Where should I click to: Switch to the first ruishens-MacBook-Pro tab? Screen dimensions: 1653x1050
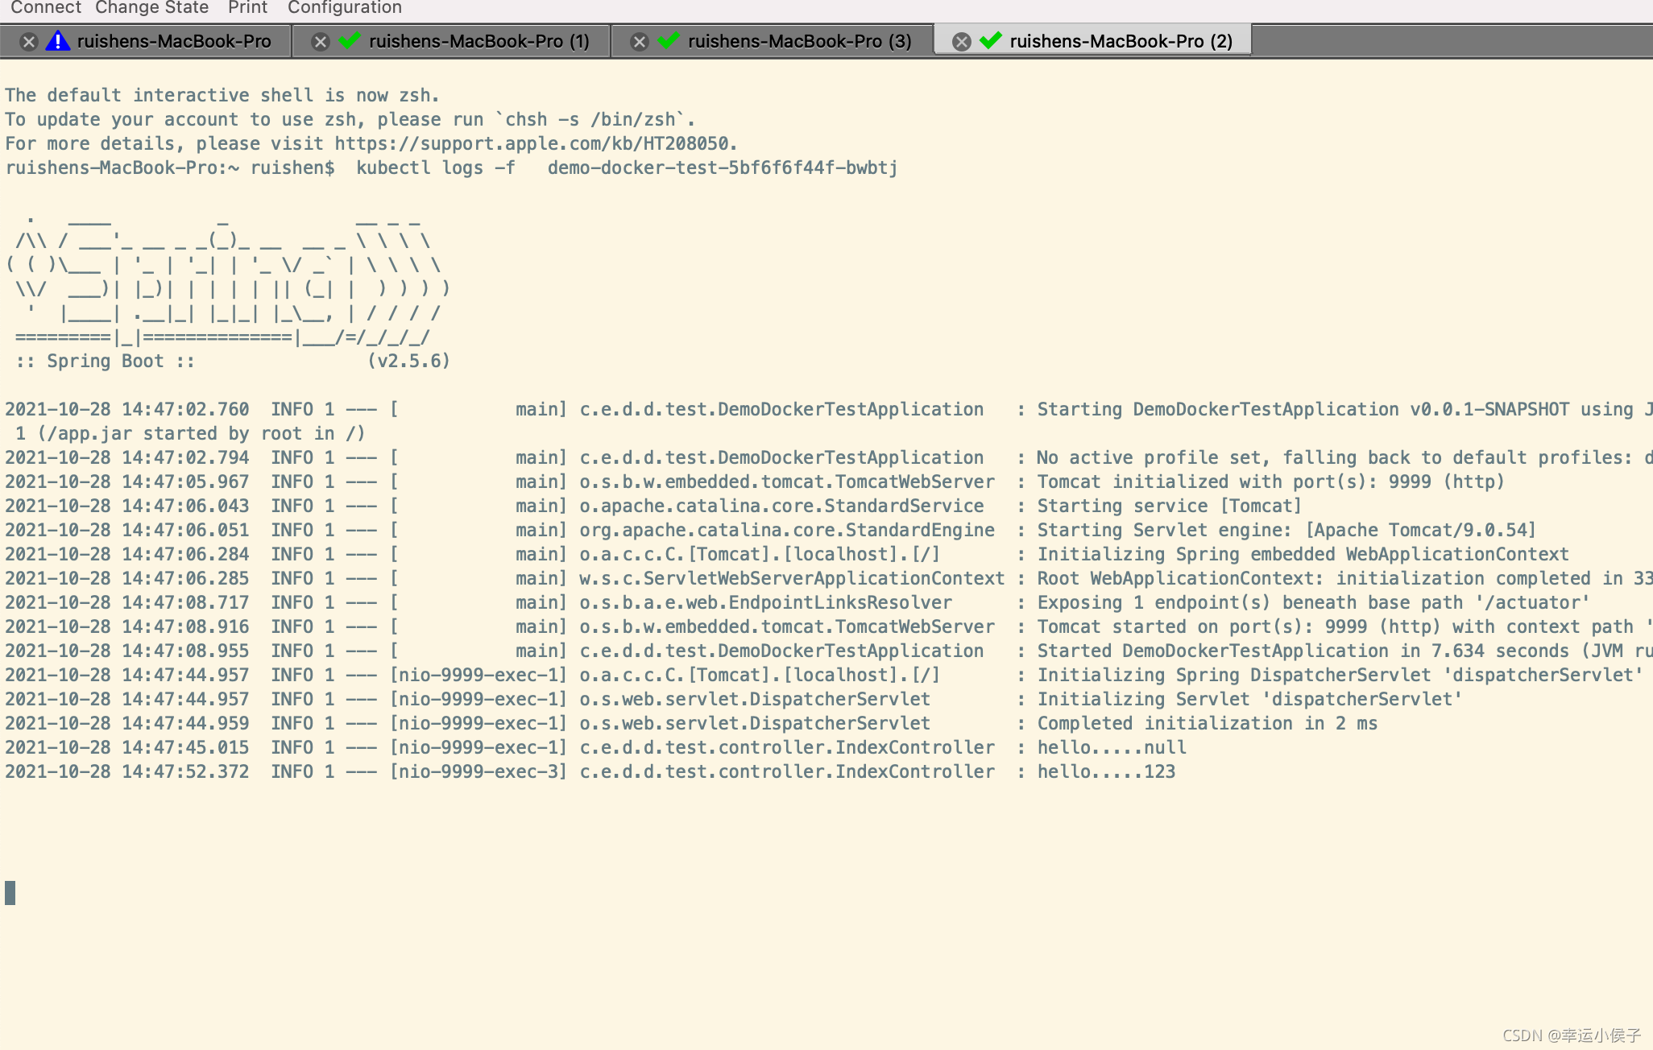(173, 42)
